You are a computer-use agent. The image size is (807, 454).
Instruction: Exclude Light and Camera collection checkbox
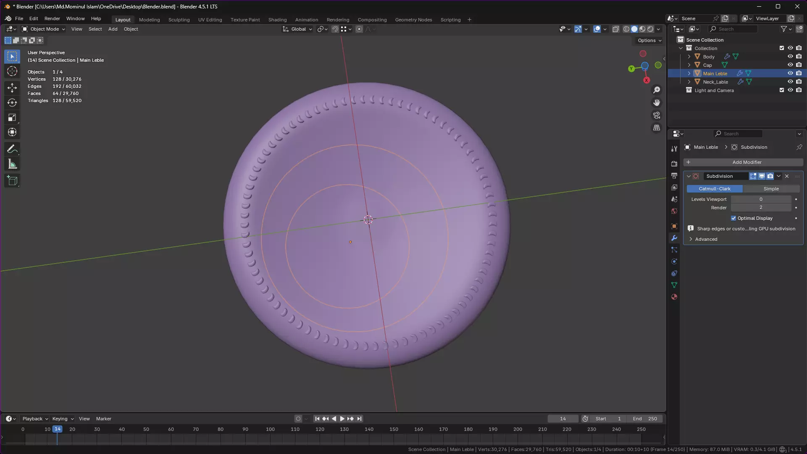tap(782, 90)
